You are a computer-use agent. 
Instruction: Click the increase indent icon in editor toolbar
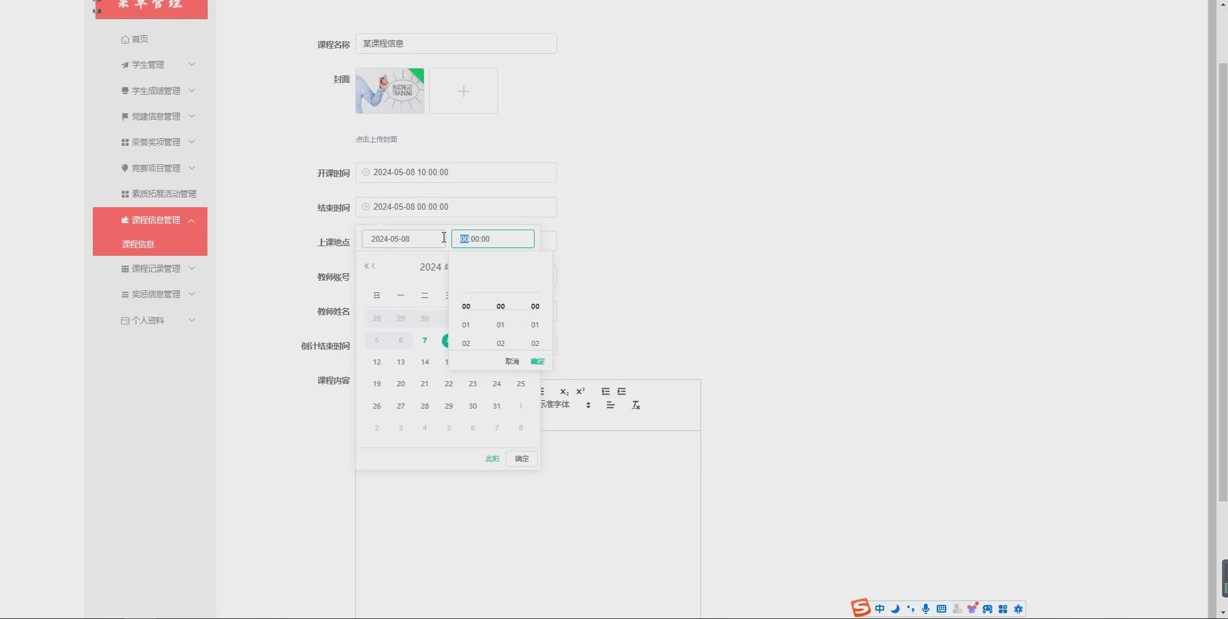point(622,391)
